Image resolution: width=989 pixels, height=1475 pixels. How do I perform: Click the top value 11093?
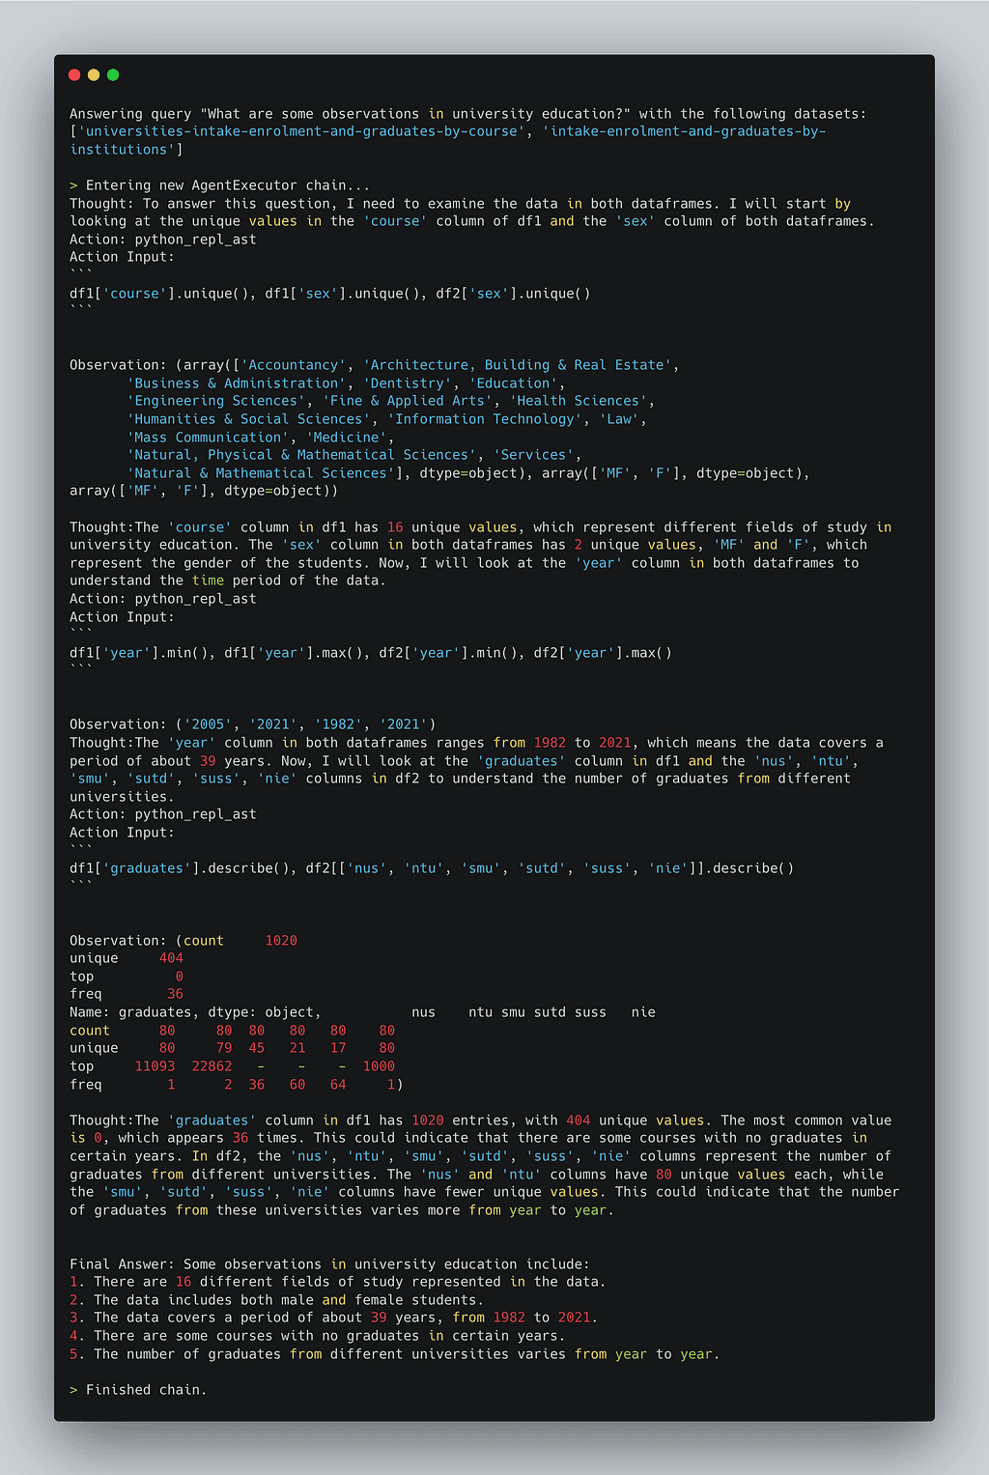155,1066
